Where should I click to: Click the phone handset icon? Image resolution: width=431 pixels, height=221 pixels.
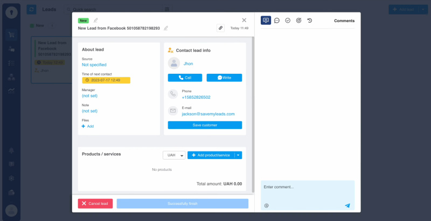[173, 94]
